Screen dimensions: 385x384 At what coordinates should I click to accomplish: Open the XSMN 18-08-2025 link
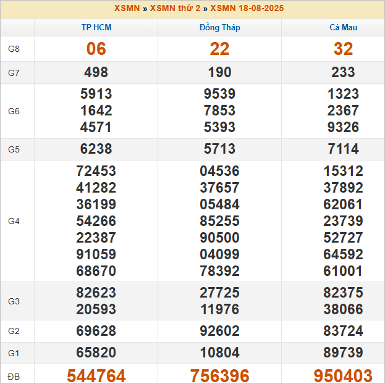247,9
